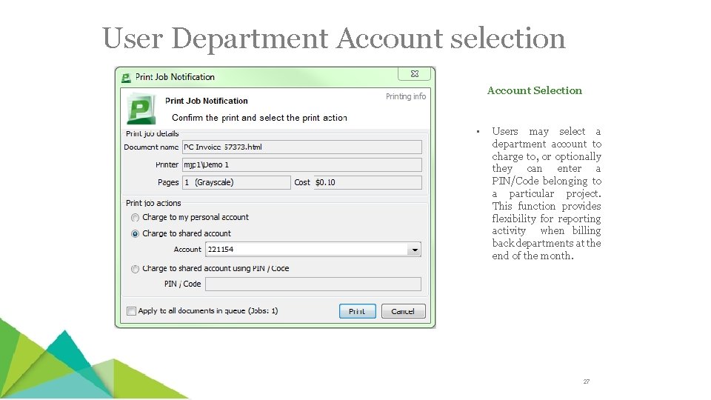Select Charge to shared account radio

click(x=135, y=234)
